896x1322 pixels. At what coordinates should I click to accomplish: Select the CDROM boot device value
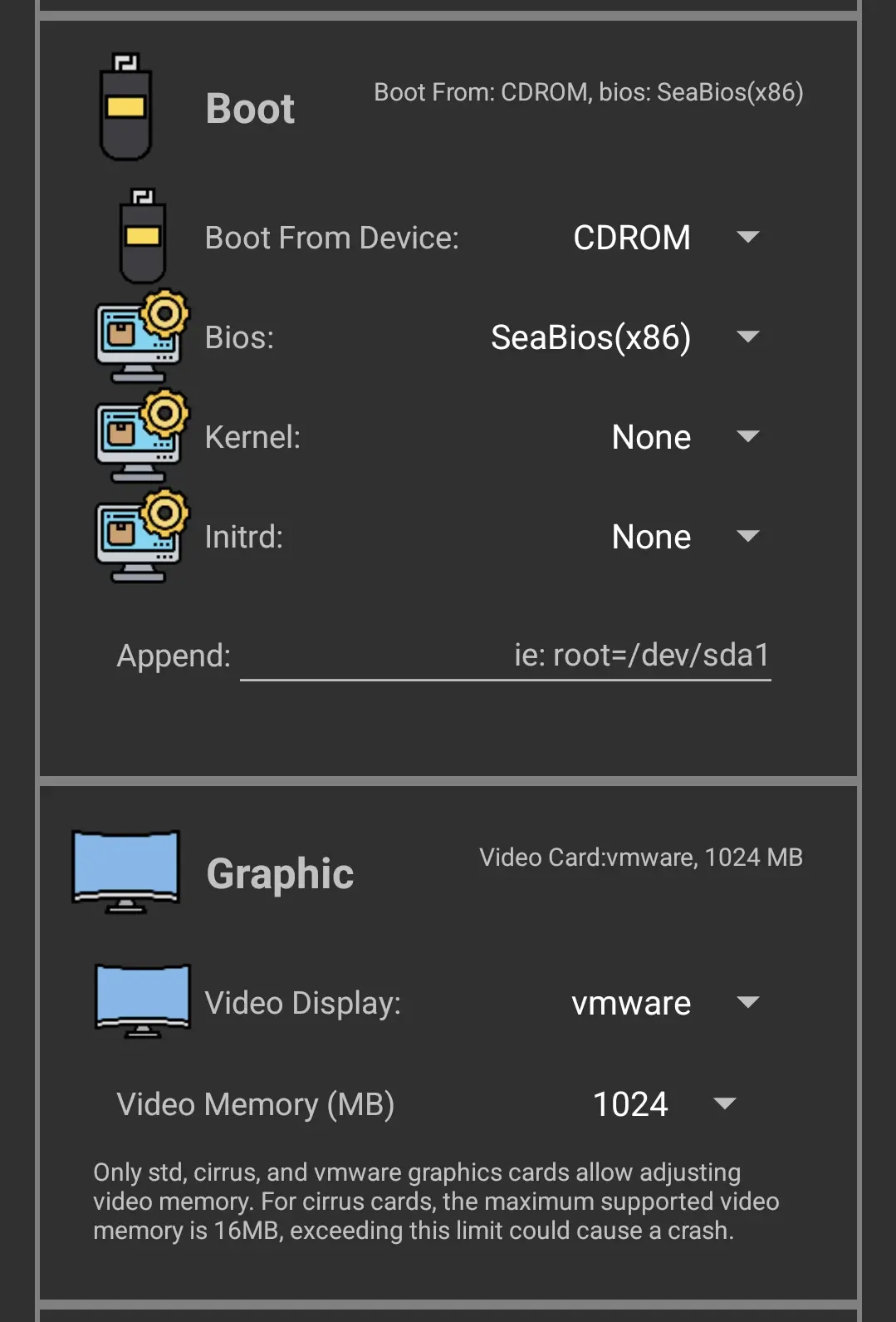[x=632, y=238]
